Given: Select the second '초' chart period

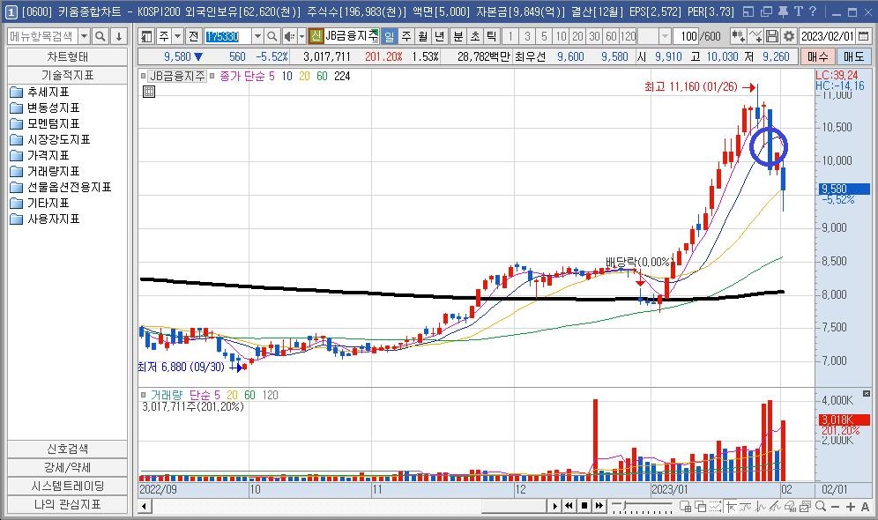Looking at the screenshot, I should point(475,36).
